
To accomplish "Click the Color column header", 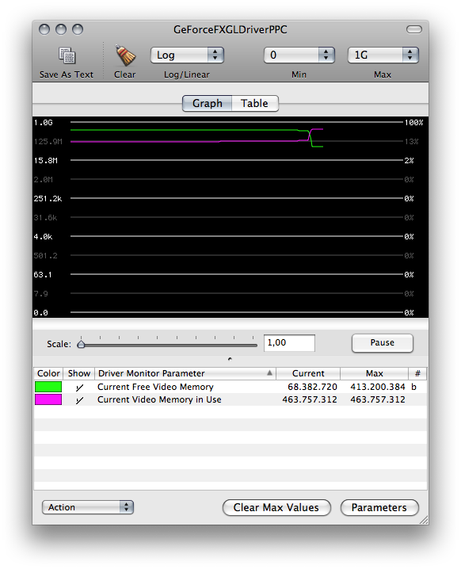I will click(48, 373).
